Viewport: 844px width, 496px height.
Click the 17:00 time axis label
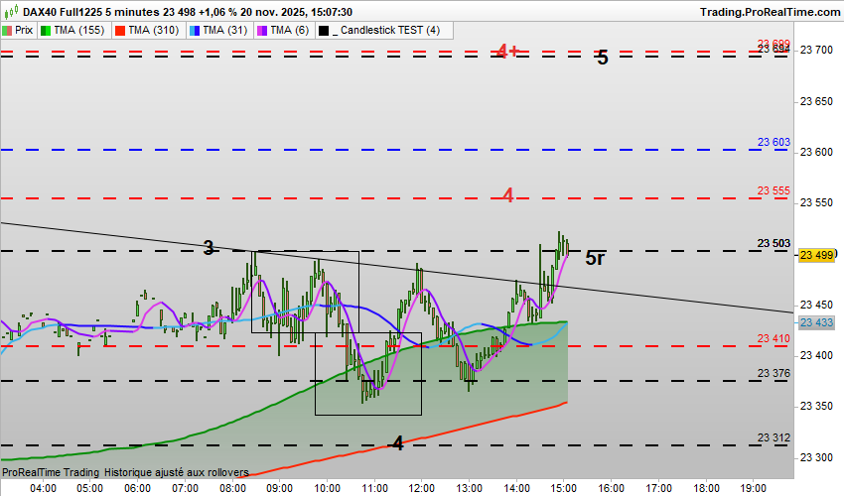point(658,488)
